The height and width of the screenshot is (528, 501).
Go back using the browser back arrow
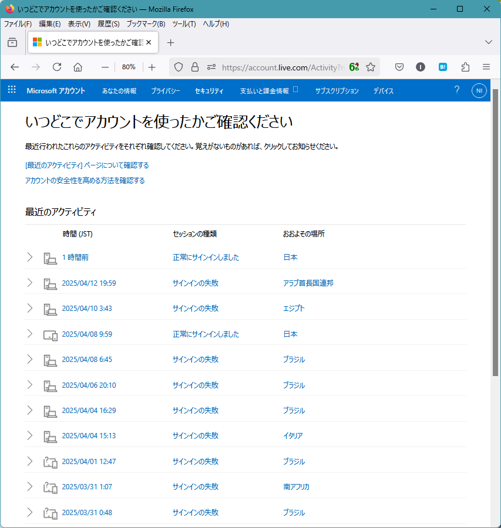coord(15,67)
